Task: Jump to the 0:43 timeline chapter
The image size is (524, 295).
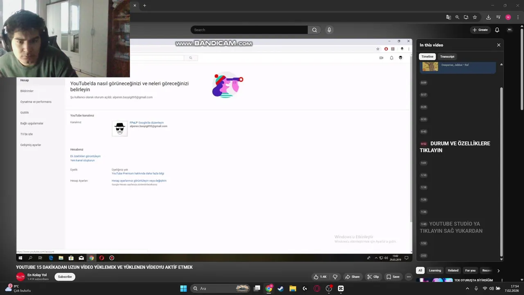Action: click(x=424, y=132)
